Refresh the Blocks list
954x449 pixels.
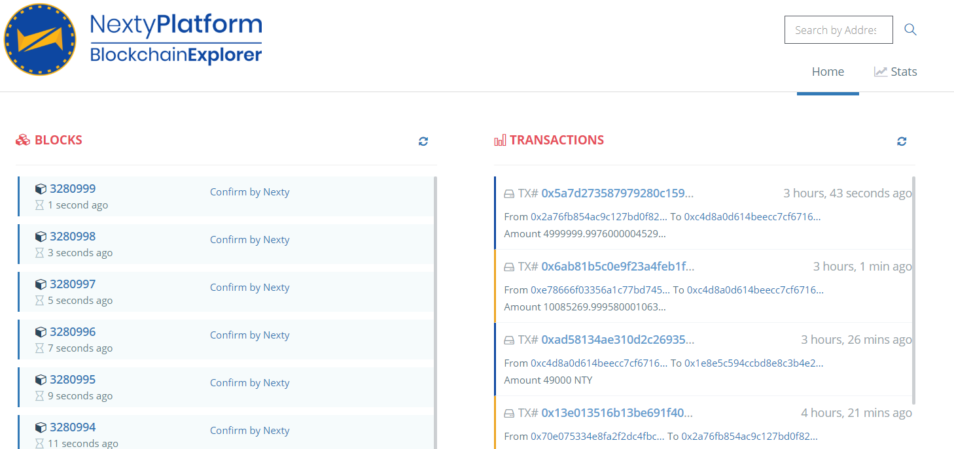[x=423, y=141]
